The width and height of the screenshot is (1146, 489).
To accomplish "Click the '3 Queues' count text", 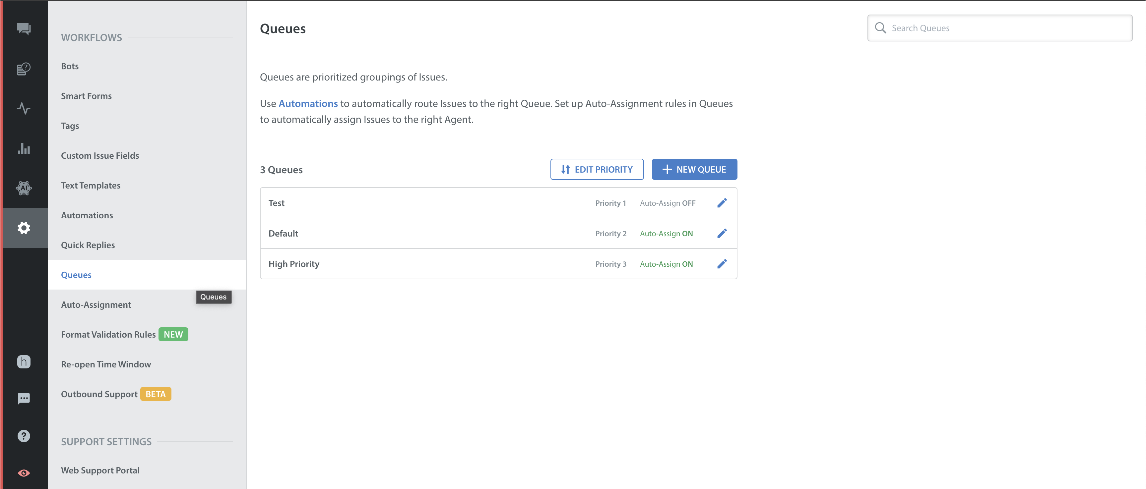I will [281, 170].
